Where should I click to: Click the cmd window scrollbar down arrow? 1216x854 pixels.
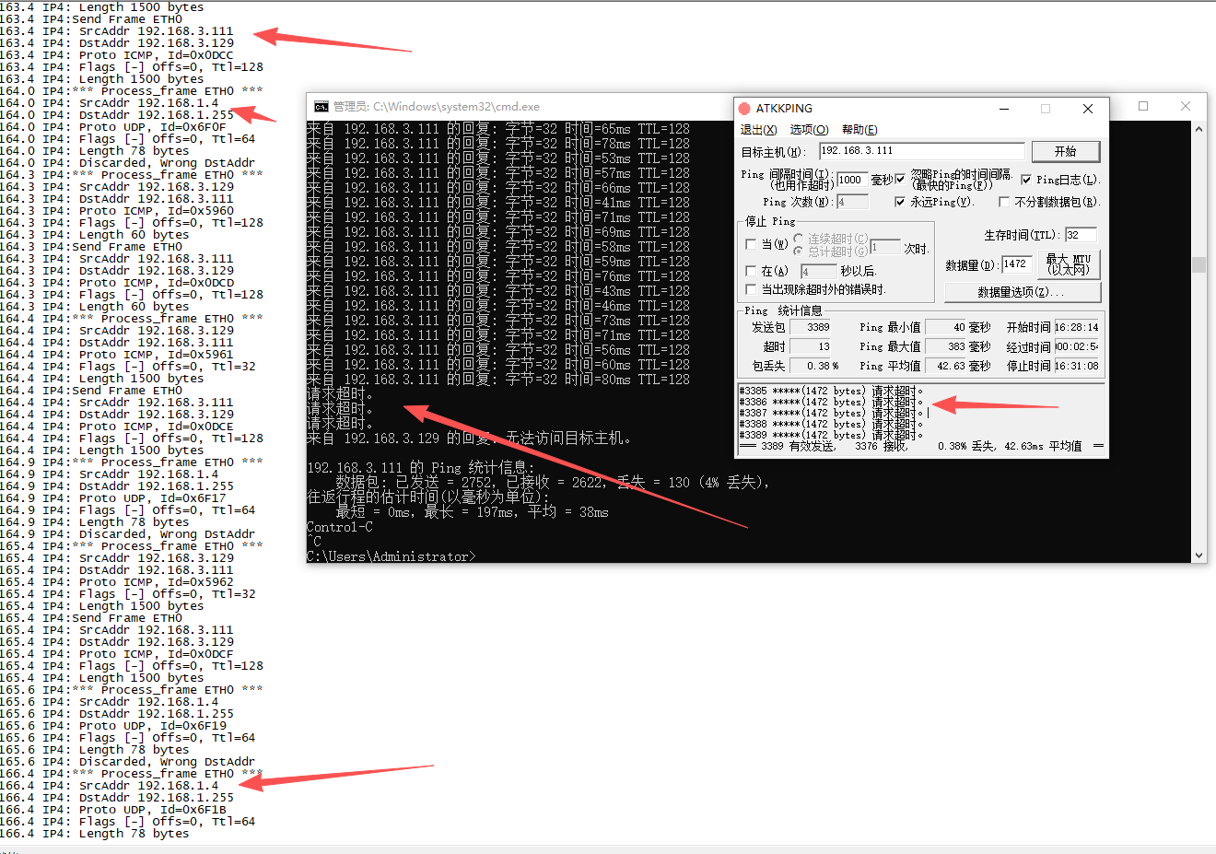coord(1198,556)
